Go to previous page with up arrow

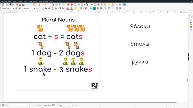pos(73,105)
